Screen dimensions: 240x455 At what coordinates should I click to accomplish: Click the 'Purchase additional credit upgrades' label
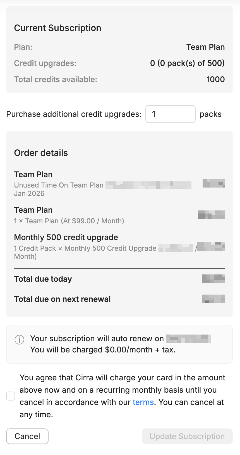click(x=74, y=114)
